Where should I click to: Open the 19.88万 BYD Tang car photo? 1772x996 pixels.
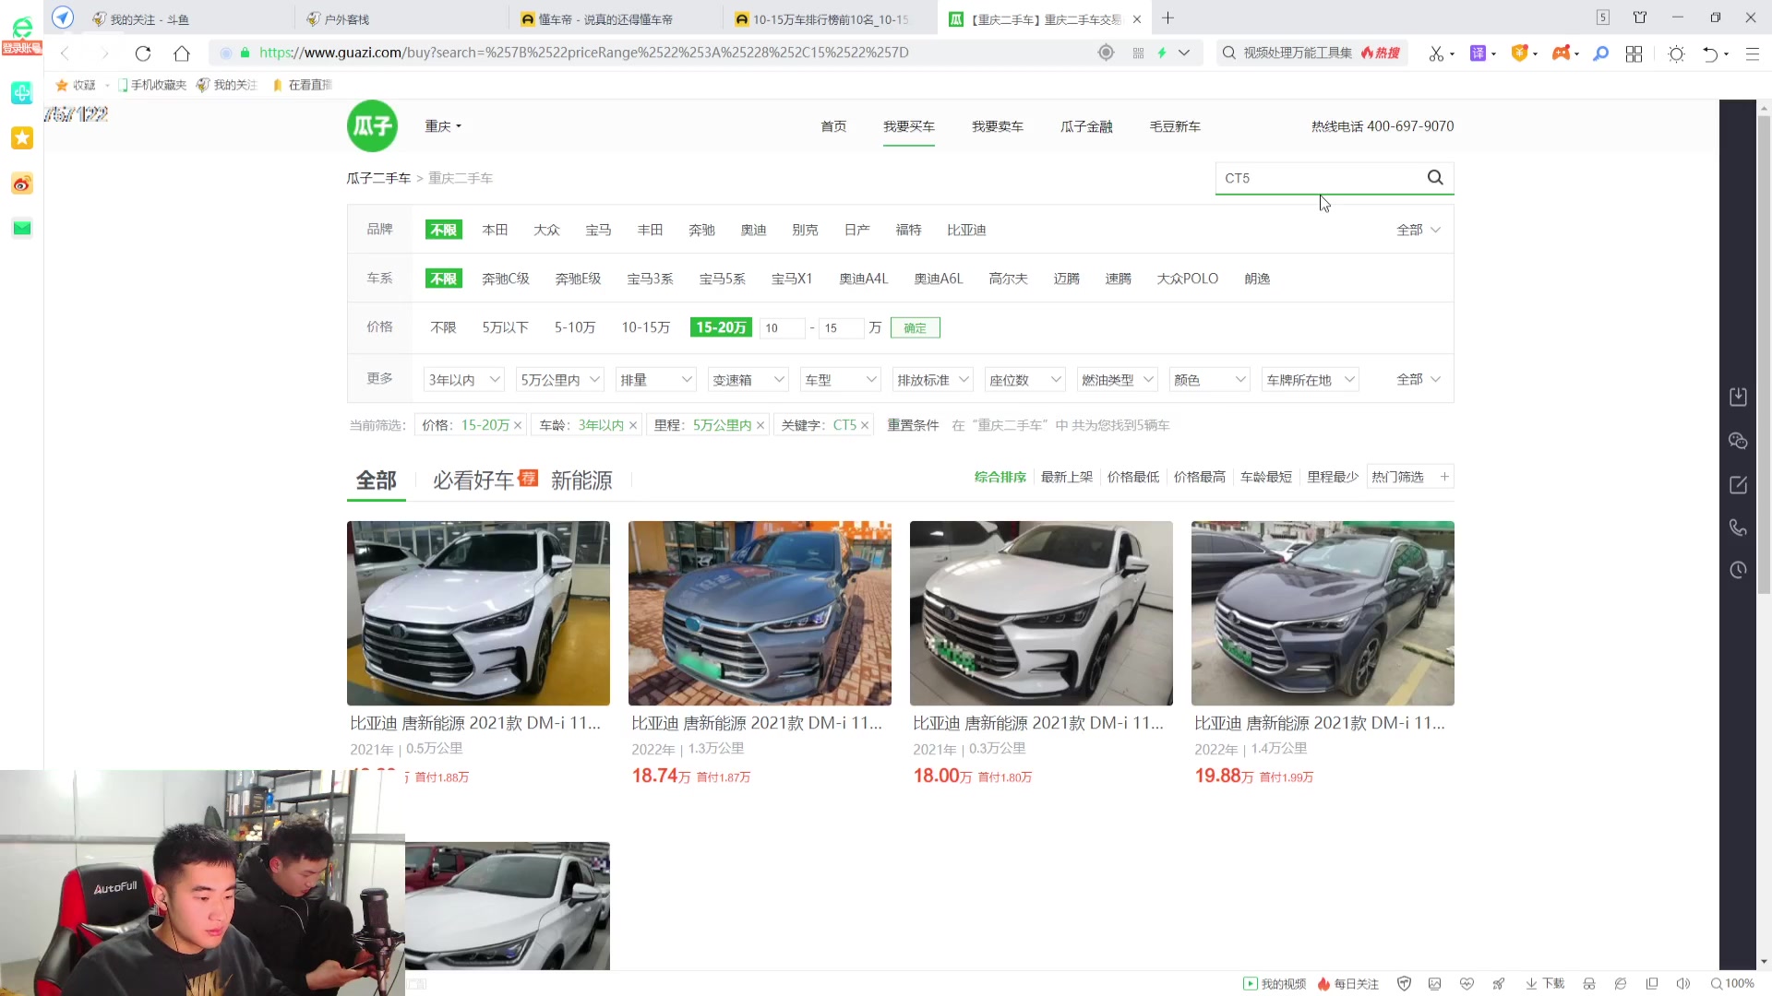point(1323,613)
